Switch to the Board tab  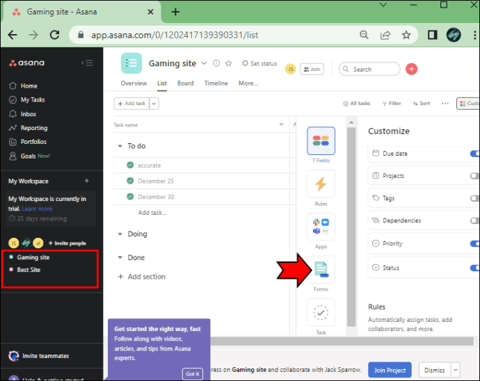pyautogui.click(x=186, y=83)
